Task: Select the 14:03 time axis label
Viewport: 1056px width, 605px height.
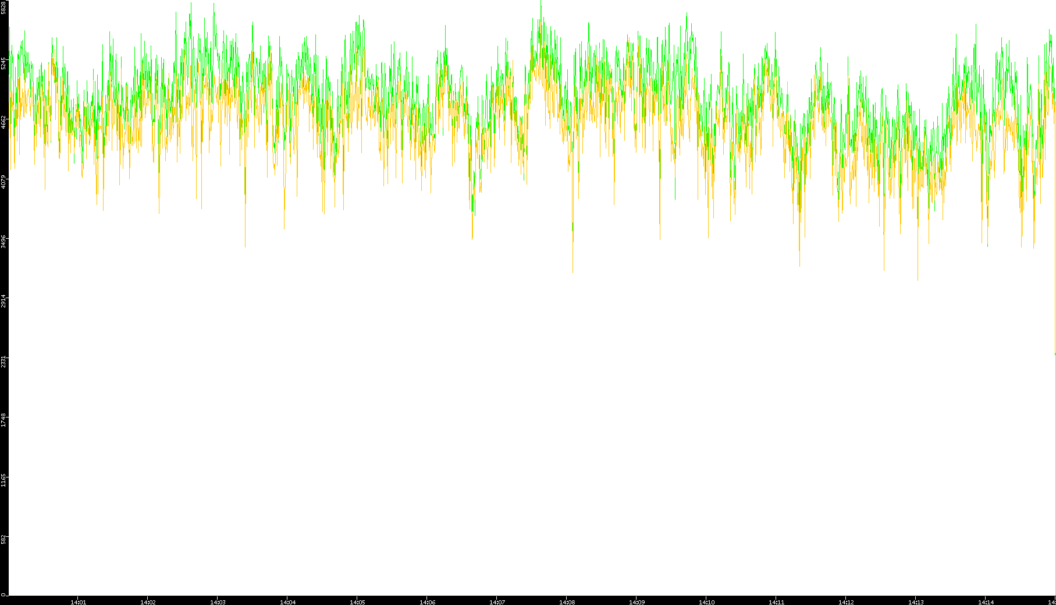Action: [x=218, y=602]
